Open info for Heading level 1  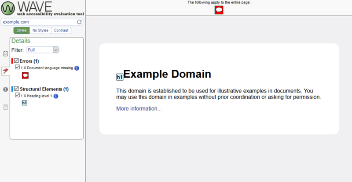click(56, 96)
